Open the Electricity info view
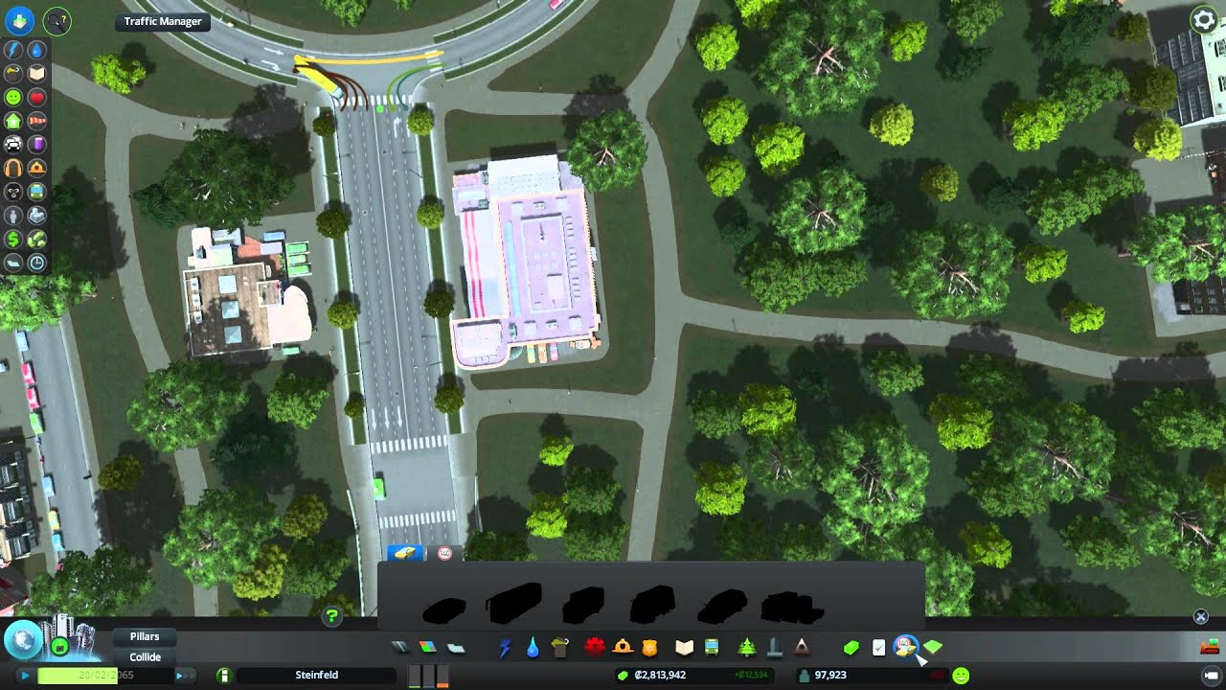 point(13,50)
